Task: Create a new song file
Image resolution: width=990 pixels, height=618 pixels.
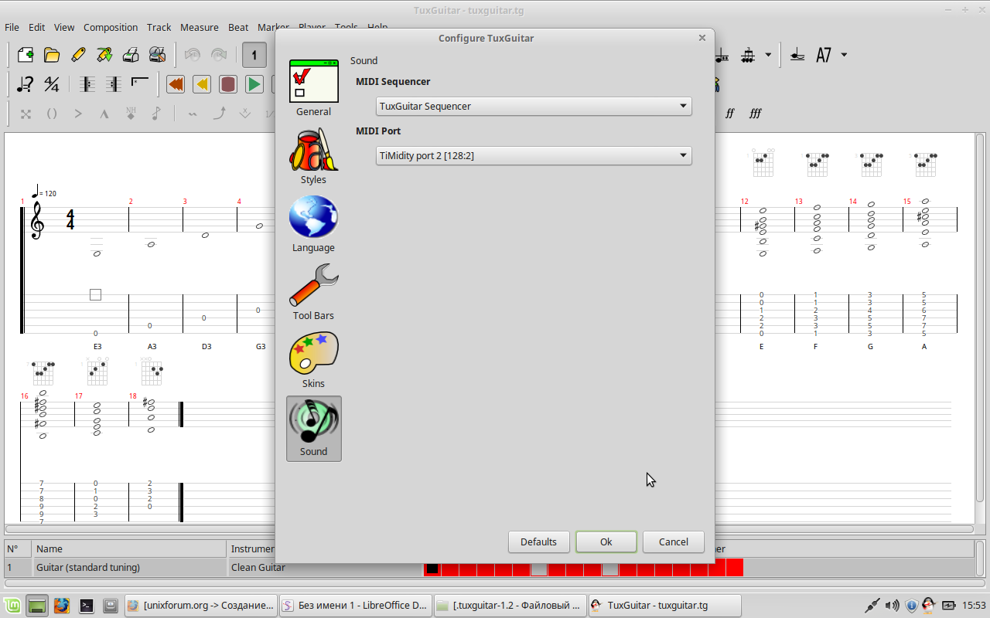Action: [26, 55]
